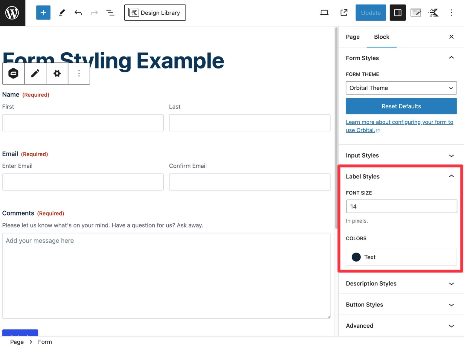This screenshot has height=346, width=464.
Task: Select the Tools pencil icon in toolbar
Action: tap(62, 13)
